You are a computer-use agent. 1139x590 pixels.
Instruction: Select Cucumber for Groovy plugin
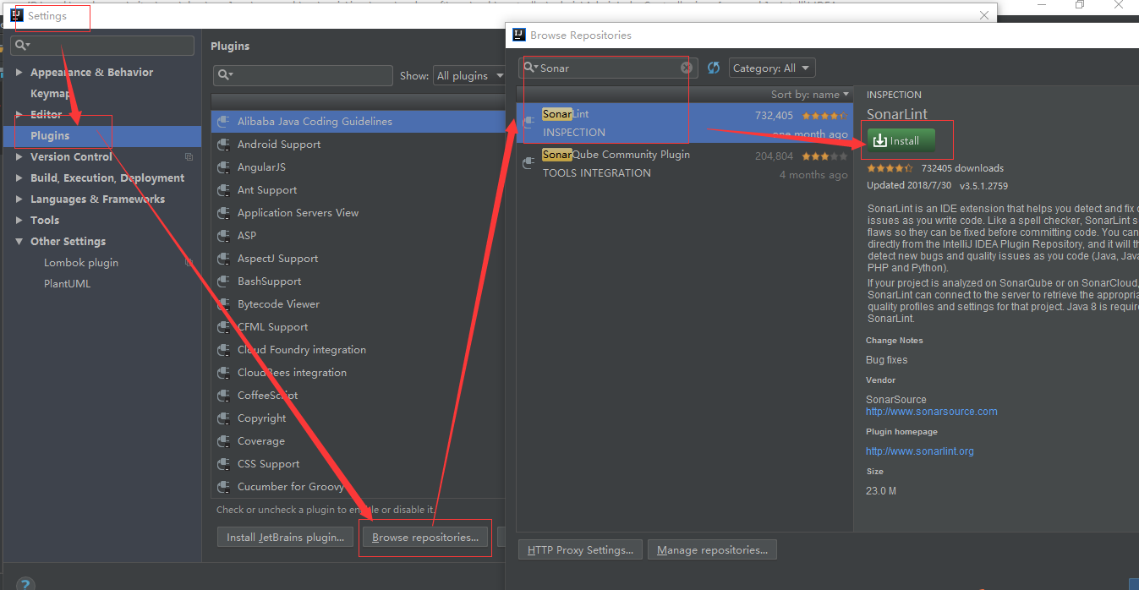(x=359, y=487)
